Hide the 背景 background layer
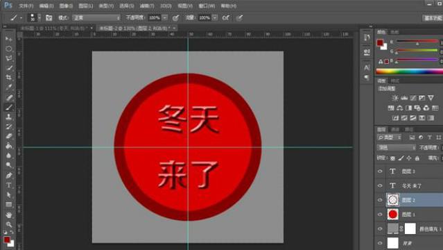The image size is (443, 250). (380, 243)
